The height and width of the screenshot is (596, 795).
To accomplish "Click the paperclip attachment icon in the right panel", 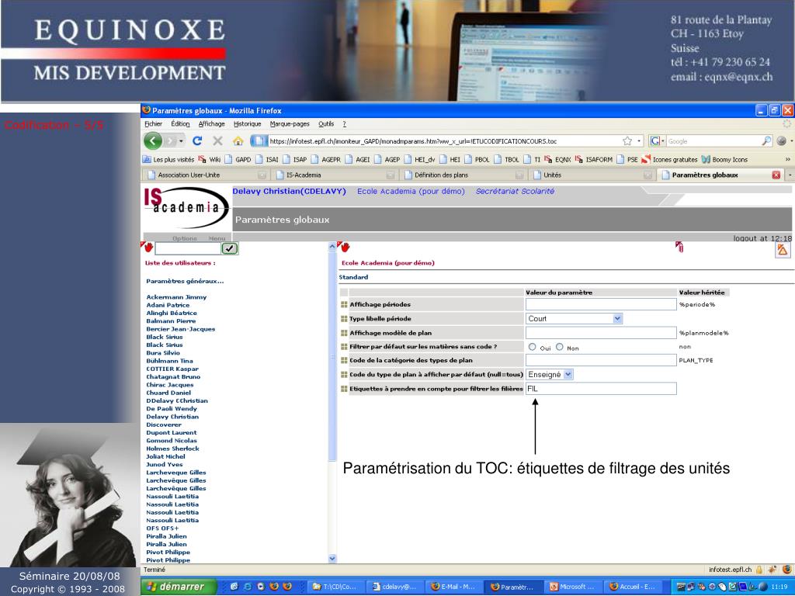I will click(x=679, y=247).
